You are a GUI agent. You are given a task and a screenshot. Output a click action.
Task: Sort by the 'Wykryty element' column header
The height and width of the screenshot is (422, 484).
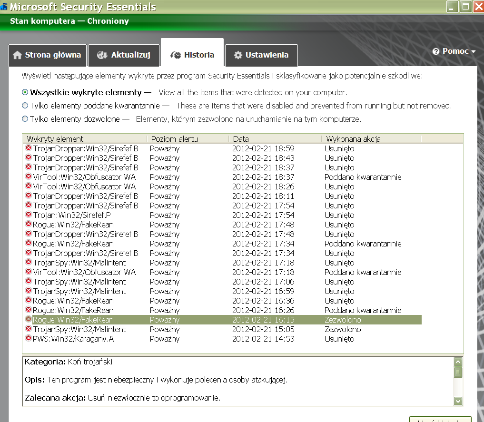coord(85,139)
